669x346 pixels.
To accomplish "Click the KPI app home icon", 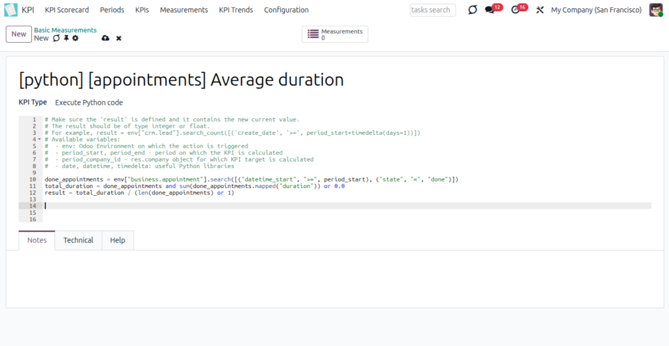I will (x=11, y=10).
